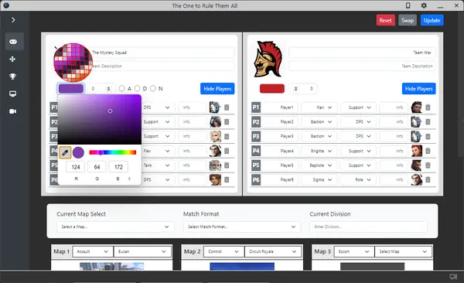This screenshot has height=283, width=464.
Task: Click the purple team color swatch
Action: click(x=70, y=88)
